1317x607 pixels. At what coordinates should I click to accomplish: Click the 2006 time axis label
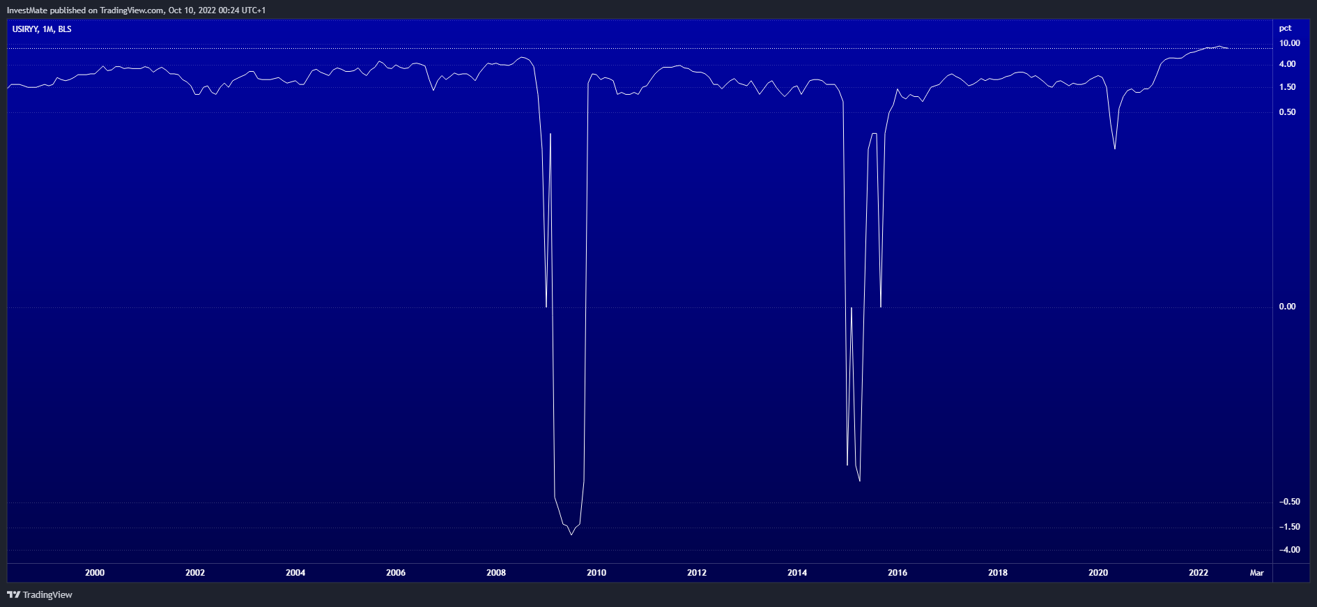(396, 573)
